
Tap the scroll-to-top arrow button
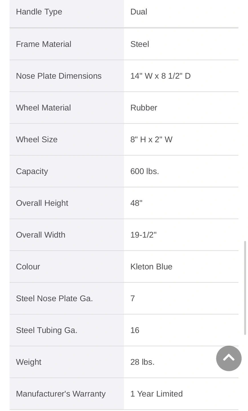pos(229,358)
